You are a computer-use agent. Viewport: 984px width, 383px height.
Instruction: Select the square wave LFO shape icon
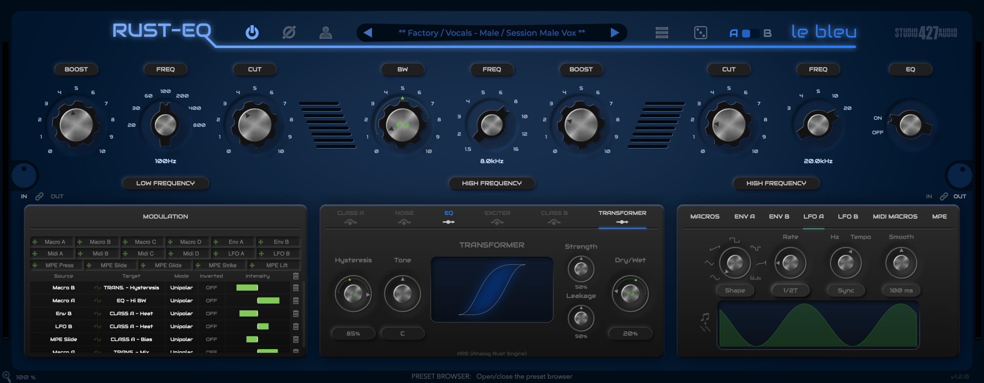tap(734, 240)
